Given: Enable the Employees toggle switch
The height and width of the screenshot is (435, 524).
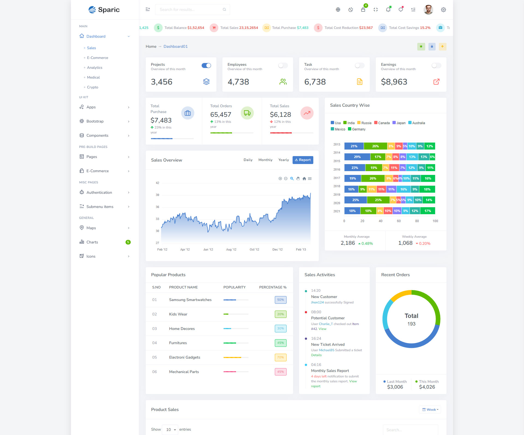Looking at the screenshot, I should pyautogui.click(x=283, y=65).
